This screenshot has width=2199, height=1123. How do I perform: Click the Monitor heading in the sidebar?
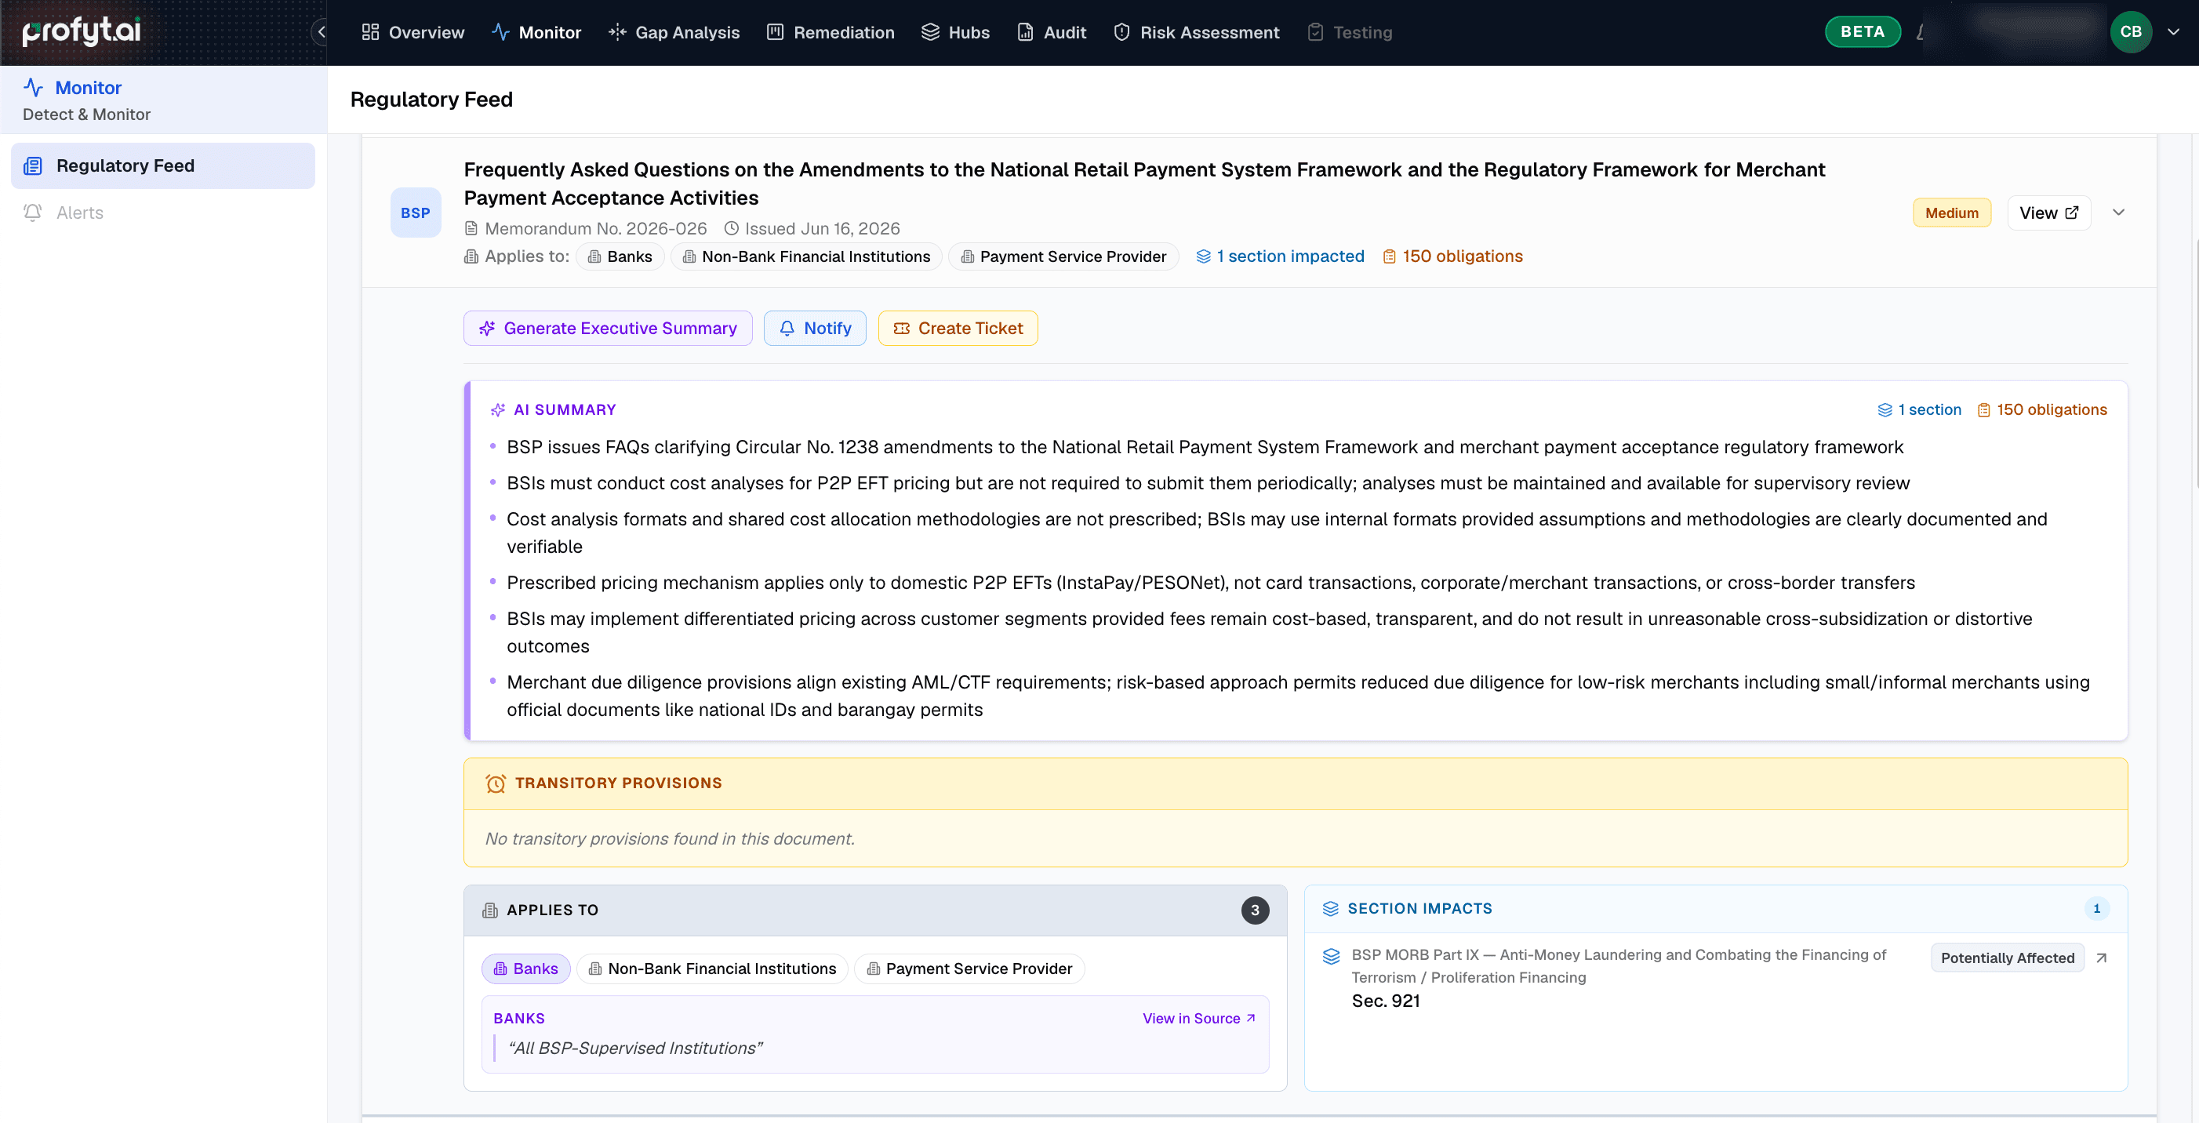click(x=88, y=88)
